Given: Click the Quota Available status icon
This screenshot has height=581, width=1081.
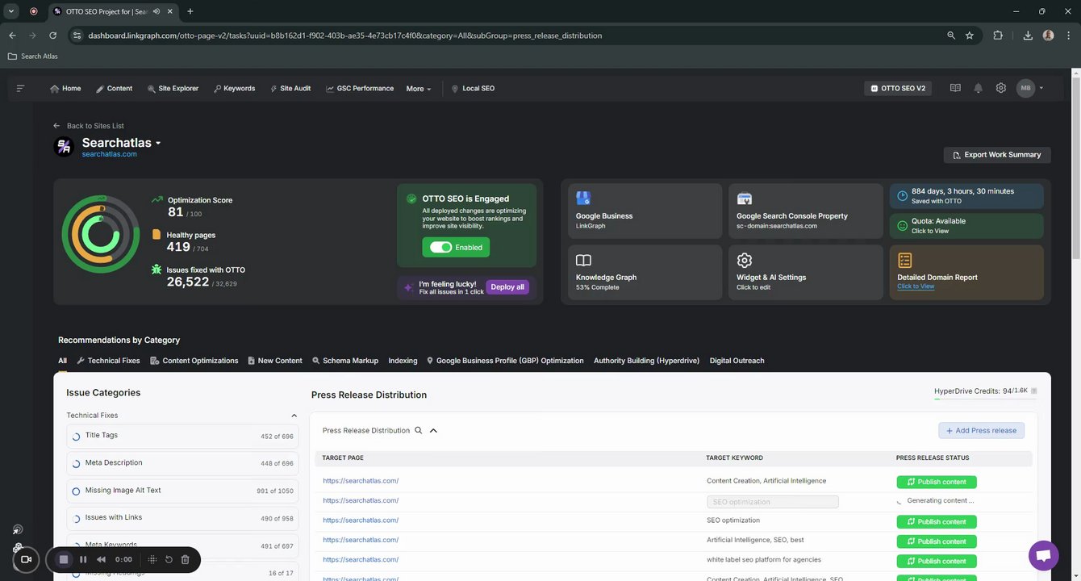Looking at the screenshot, I should pos(903,226).
